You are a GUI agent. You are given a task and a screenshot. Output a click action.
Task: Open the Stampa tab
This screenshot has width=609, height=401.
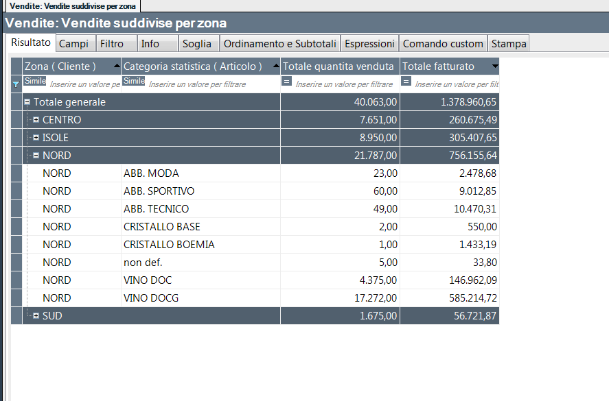point(509,44)
